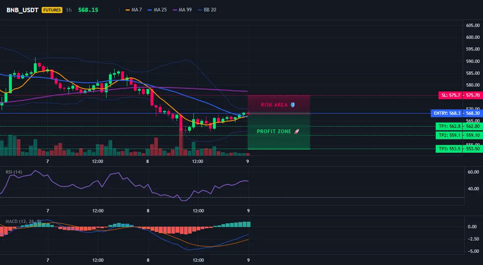Click the PROFIT ZONE label
The width and height of the screenshot is (483, 265).
(274, 131)
